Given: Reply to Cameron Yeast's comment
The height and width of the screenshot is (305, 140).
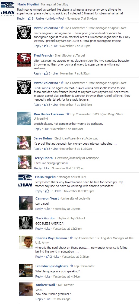Looking at the screenshot, I should coord(39,209).
